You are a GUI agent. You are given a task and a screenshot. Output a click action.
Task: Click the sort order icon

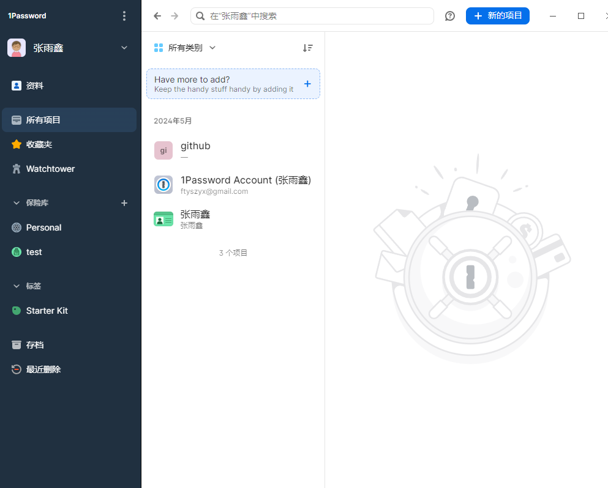tap(307, 48)
